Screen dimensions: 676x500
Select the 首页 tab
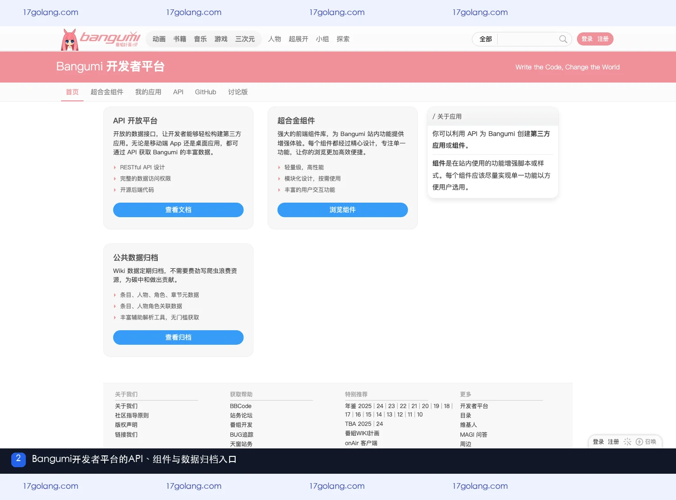pos(72,92)
